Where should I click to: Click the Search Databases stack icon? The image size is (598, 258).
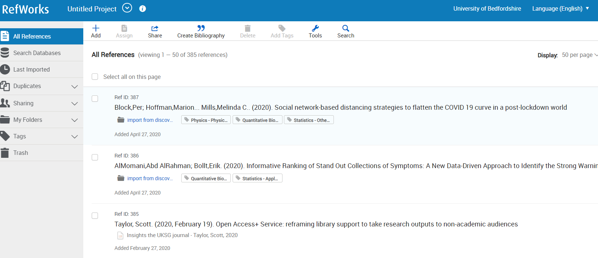click(5, 53)
